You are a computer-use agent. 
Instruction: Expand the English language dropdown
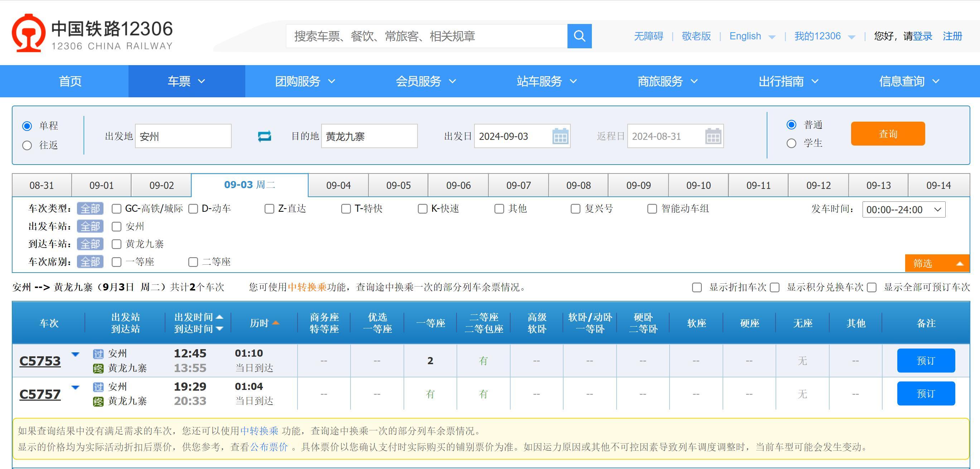point(772,37)
